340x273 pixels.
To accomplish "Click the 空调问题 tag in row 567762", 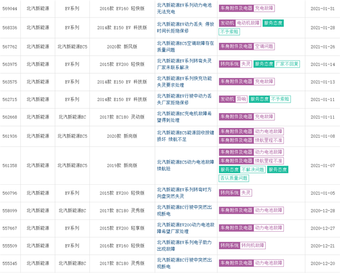I will tap(264, 46).
